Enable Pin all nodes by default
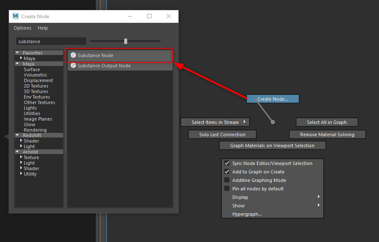379x242 pixels. (x=227, y=188)
